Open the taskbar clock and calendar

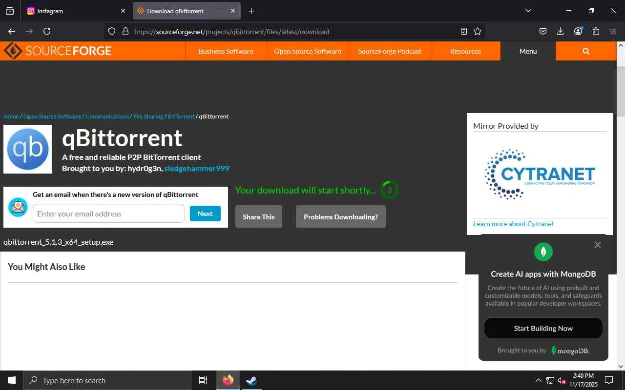583,380
